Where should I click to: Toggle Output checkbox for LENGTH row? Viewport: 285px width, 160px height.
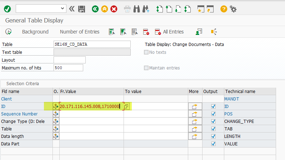(213, 136)
